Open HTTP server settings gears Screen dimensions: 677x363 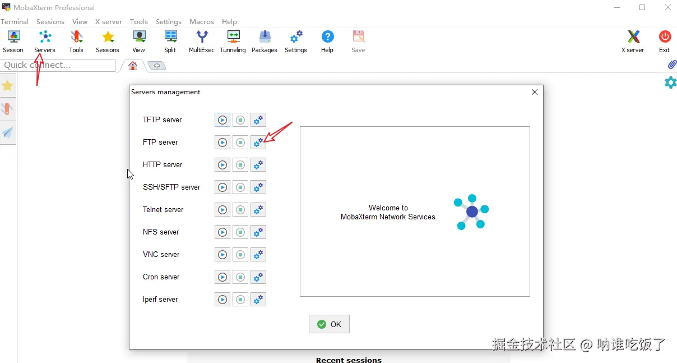258,165
